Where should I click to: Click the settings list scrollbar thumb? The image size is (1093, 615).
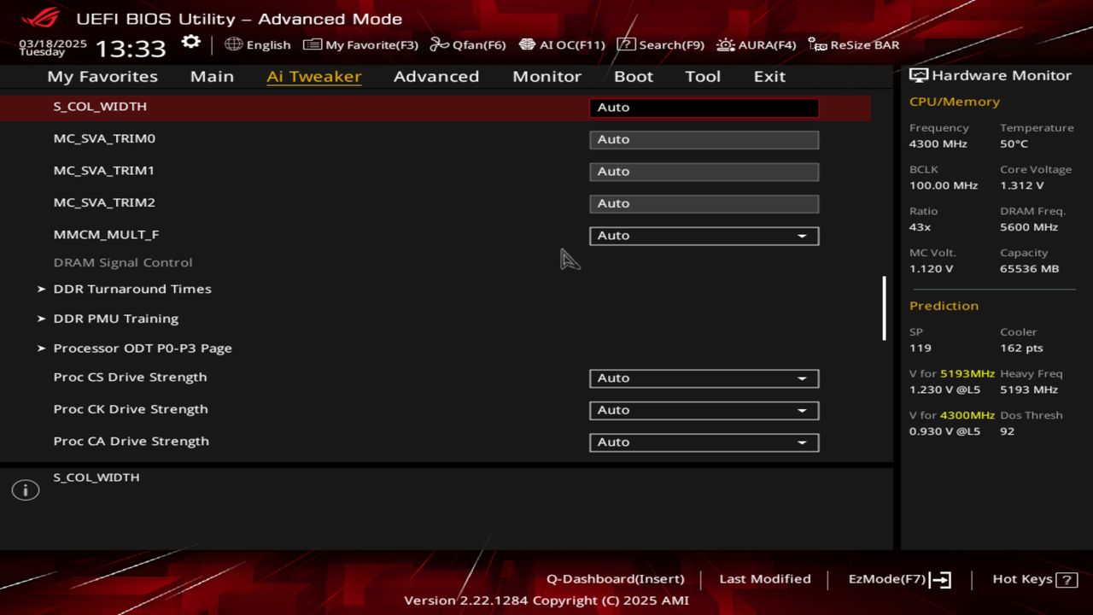coord(884,308)
